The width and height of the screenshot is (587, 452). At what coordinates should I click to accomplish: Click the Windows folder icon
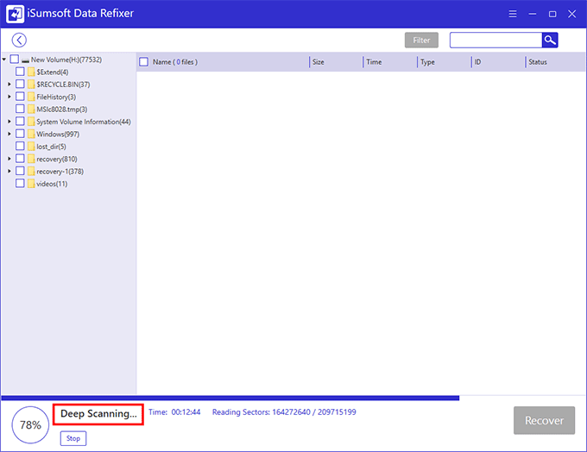(31, 134)
